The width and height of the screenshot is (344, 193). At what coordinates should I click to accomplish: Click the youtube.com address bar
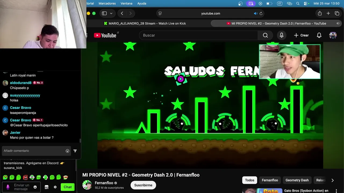210,13
